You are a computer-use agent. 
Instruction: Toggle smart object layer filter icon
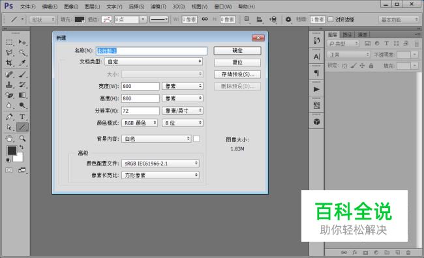point(406,44)
